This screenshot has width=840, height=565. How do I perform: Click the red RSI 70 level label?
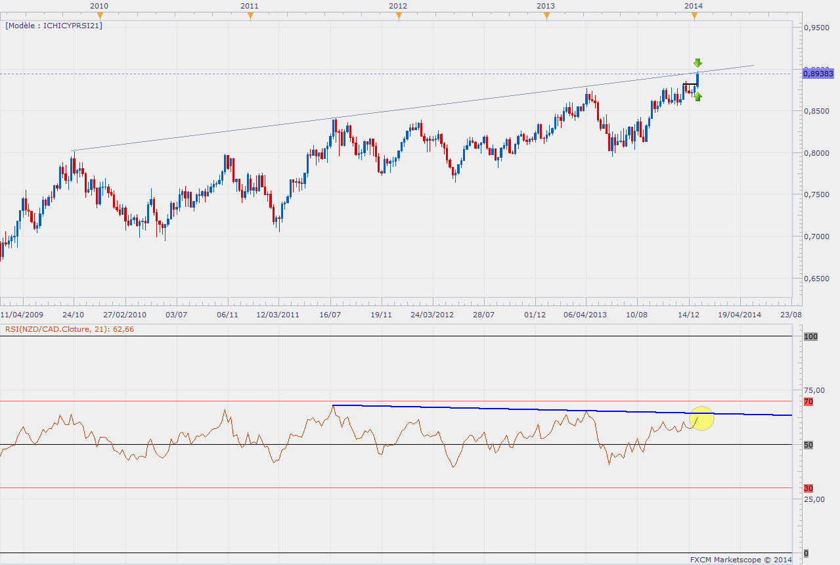click(x=808, y=401)
